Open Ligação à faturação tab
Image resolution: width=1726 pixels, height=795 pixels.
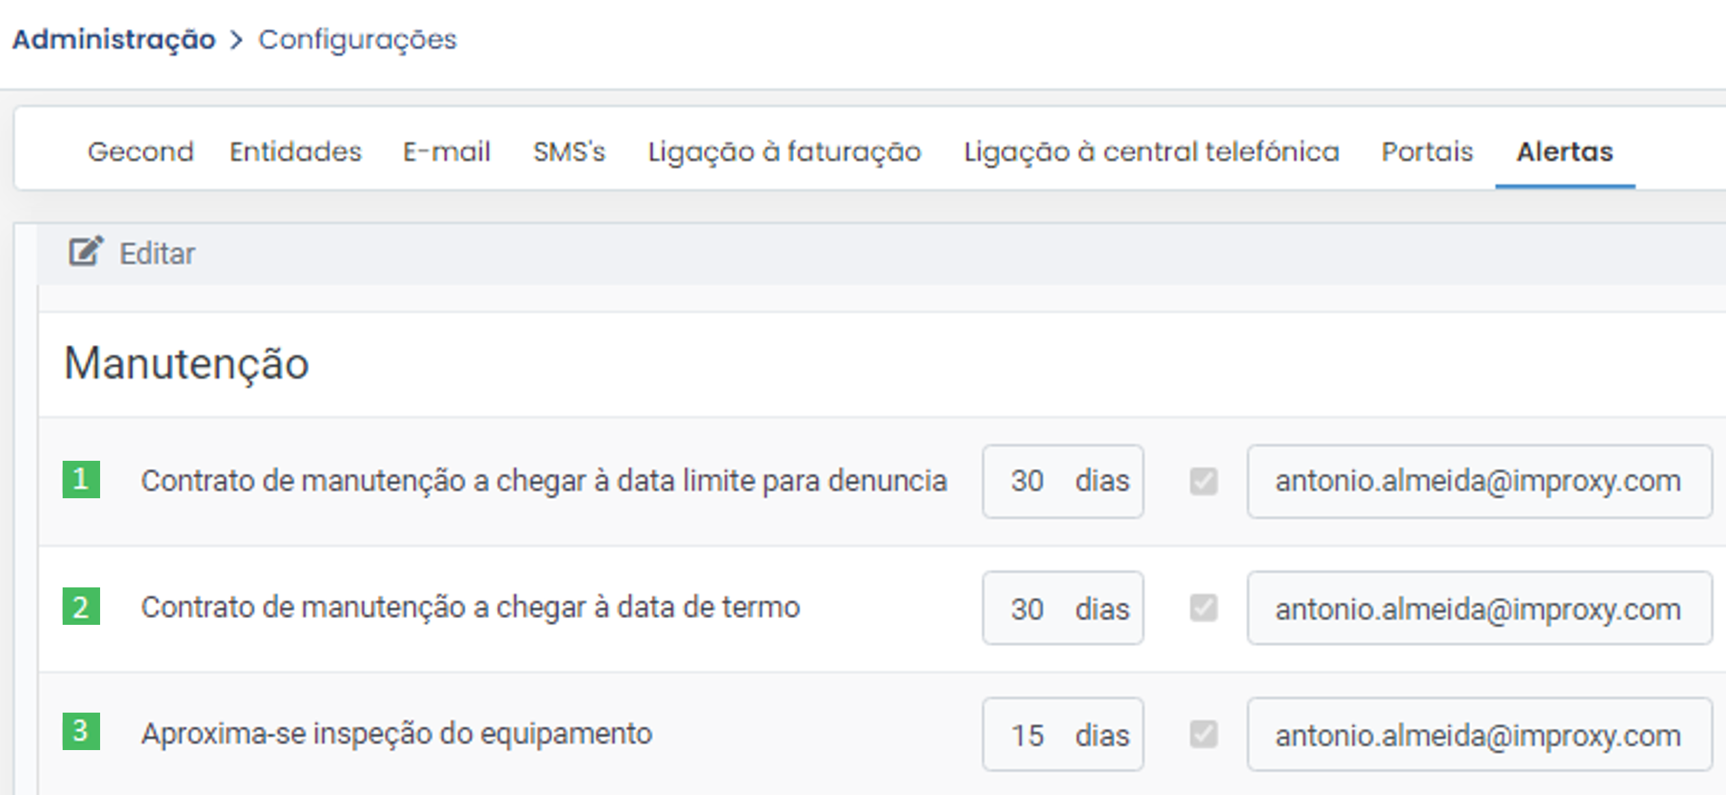pyautogui.click(x=784, y=152)
